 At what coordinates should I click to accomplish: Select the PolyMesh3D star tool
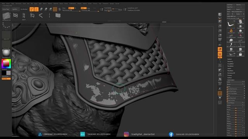240,26
